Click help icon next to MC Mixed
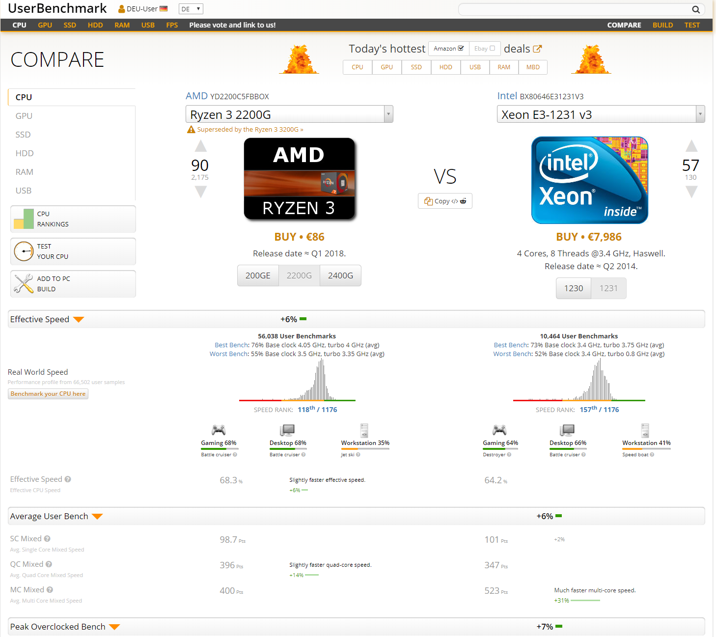Screen dimensions: 716x637 (50, 590)
